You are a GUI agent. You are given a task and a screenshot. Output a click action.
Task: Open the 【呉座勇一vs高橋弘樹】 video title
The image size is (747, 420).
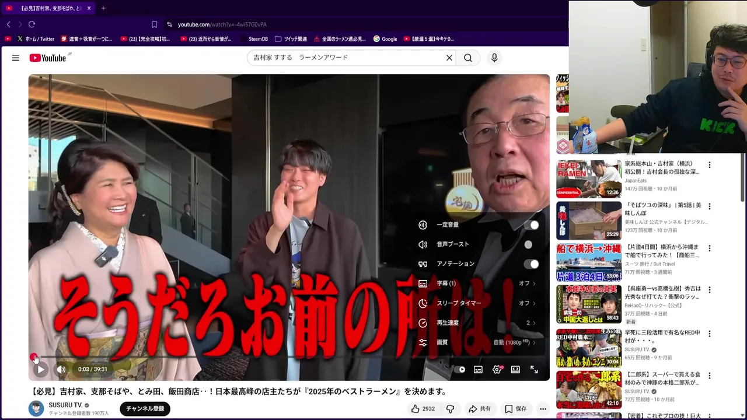click(663, 293)
